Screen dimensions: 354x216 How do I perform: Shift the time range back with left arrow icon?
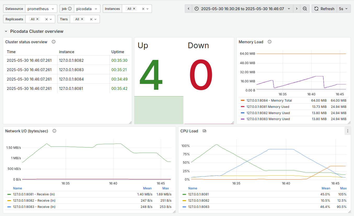pyautogui.click(x=189, y=8)
